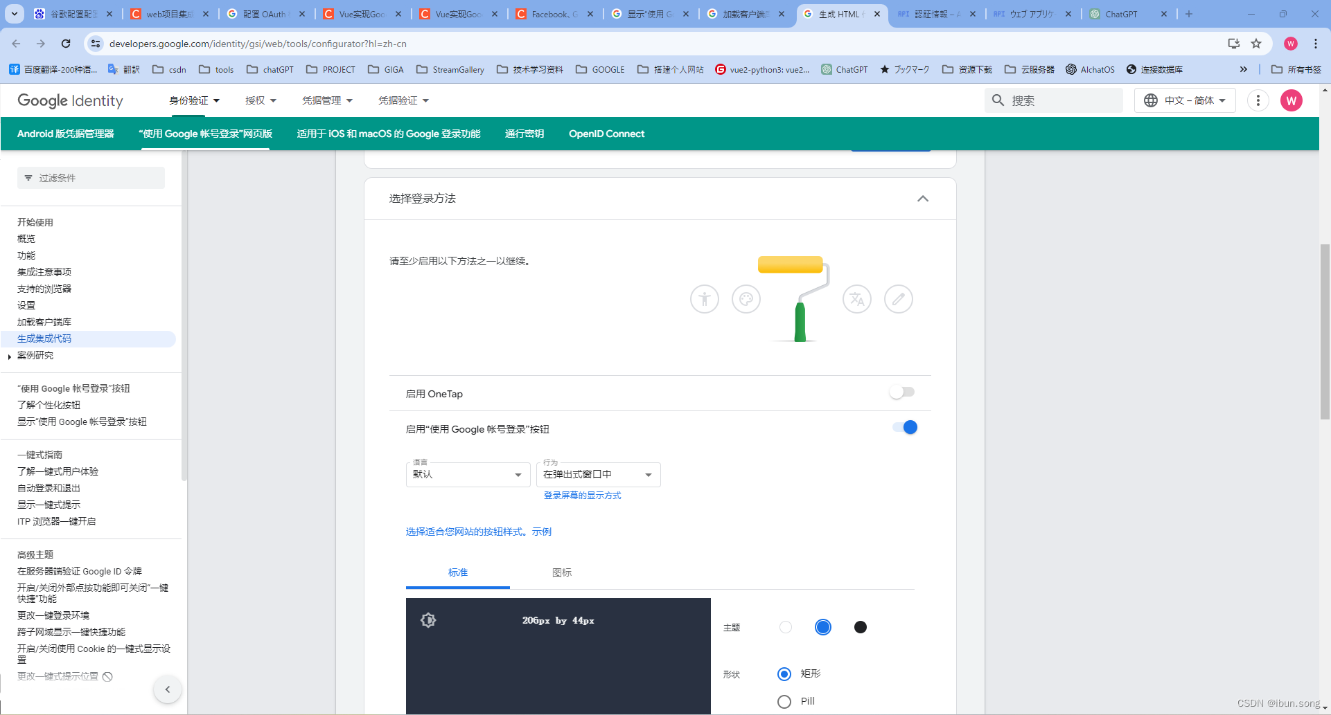This screenshot has height=715, width=1331.
Task: Click the 过滤条件 filter field
Action: tap(91, 178)
